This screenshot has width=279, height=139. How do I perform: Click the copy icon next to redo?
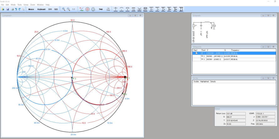click(x=23, y=9)
